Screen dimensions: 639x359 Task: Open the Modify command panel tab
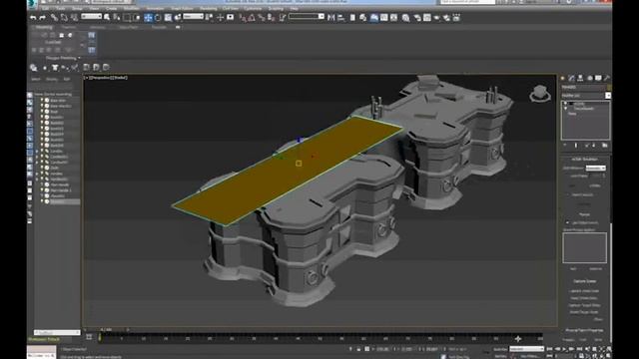[571, 78]
